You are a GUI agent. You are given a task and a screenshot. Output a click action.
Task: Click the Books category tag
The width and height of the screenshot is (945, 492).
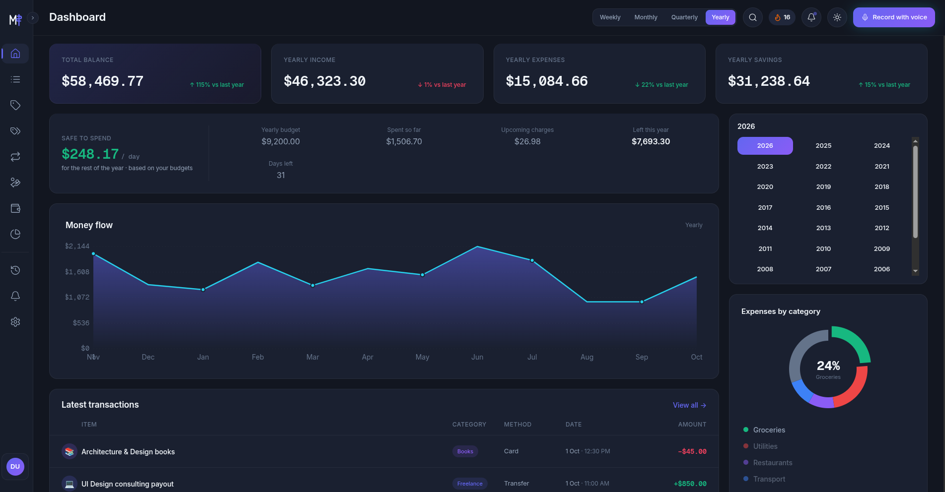[x=465, y=451]
